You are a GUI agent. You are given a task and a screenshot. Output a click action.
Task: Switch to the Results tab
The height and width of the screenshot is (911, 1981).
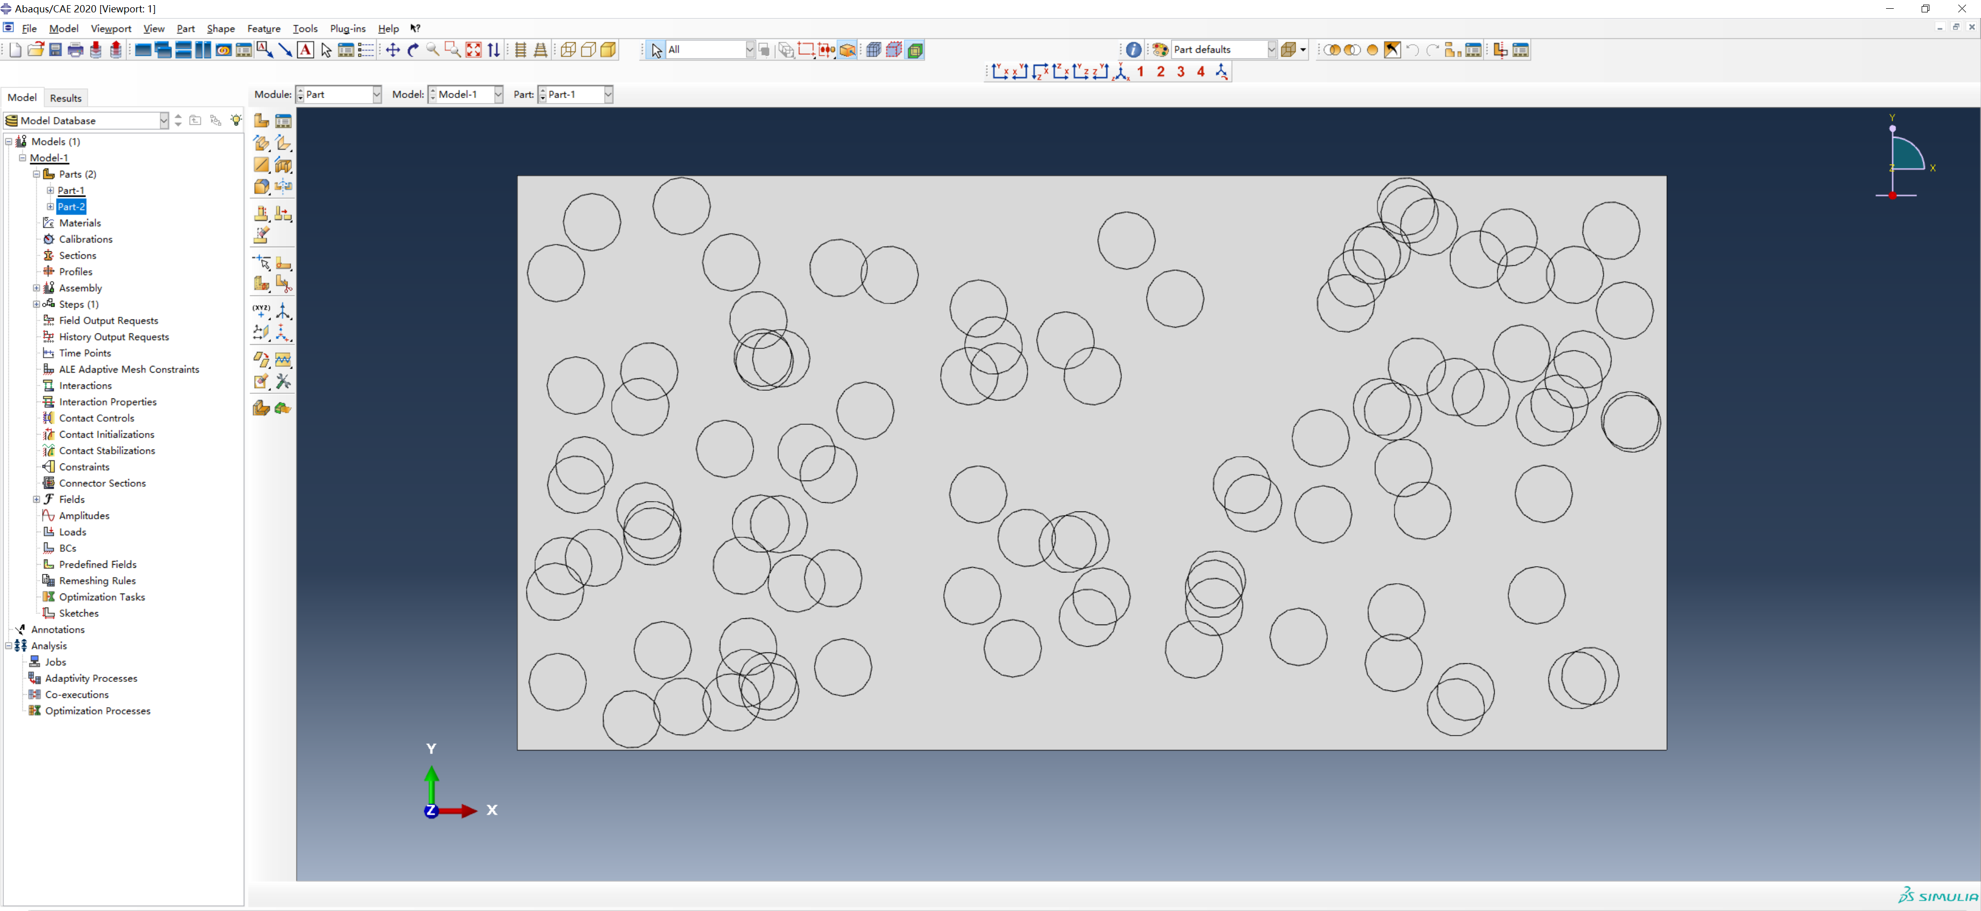(66, 98)
